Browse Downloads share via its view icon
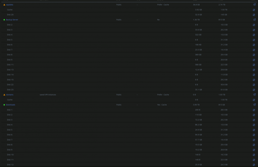Viewport: 258px width, 167px height. 254,104
